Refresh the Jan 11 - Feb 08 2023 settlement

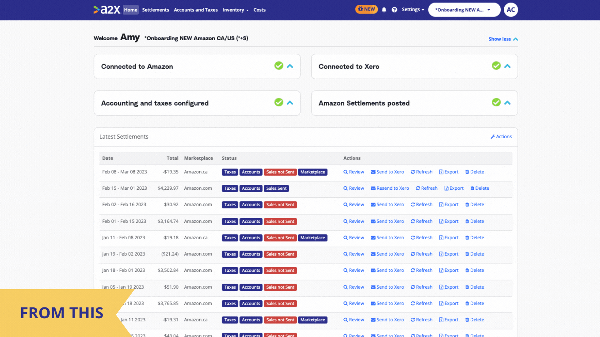click(422, 238)
